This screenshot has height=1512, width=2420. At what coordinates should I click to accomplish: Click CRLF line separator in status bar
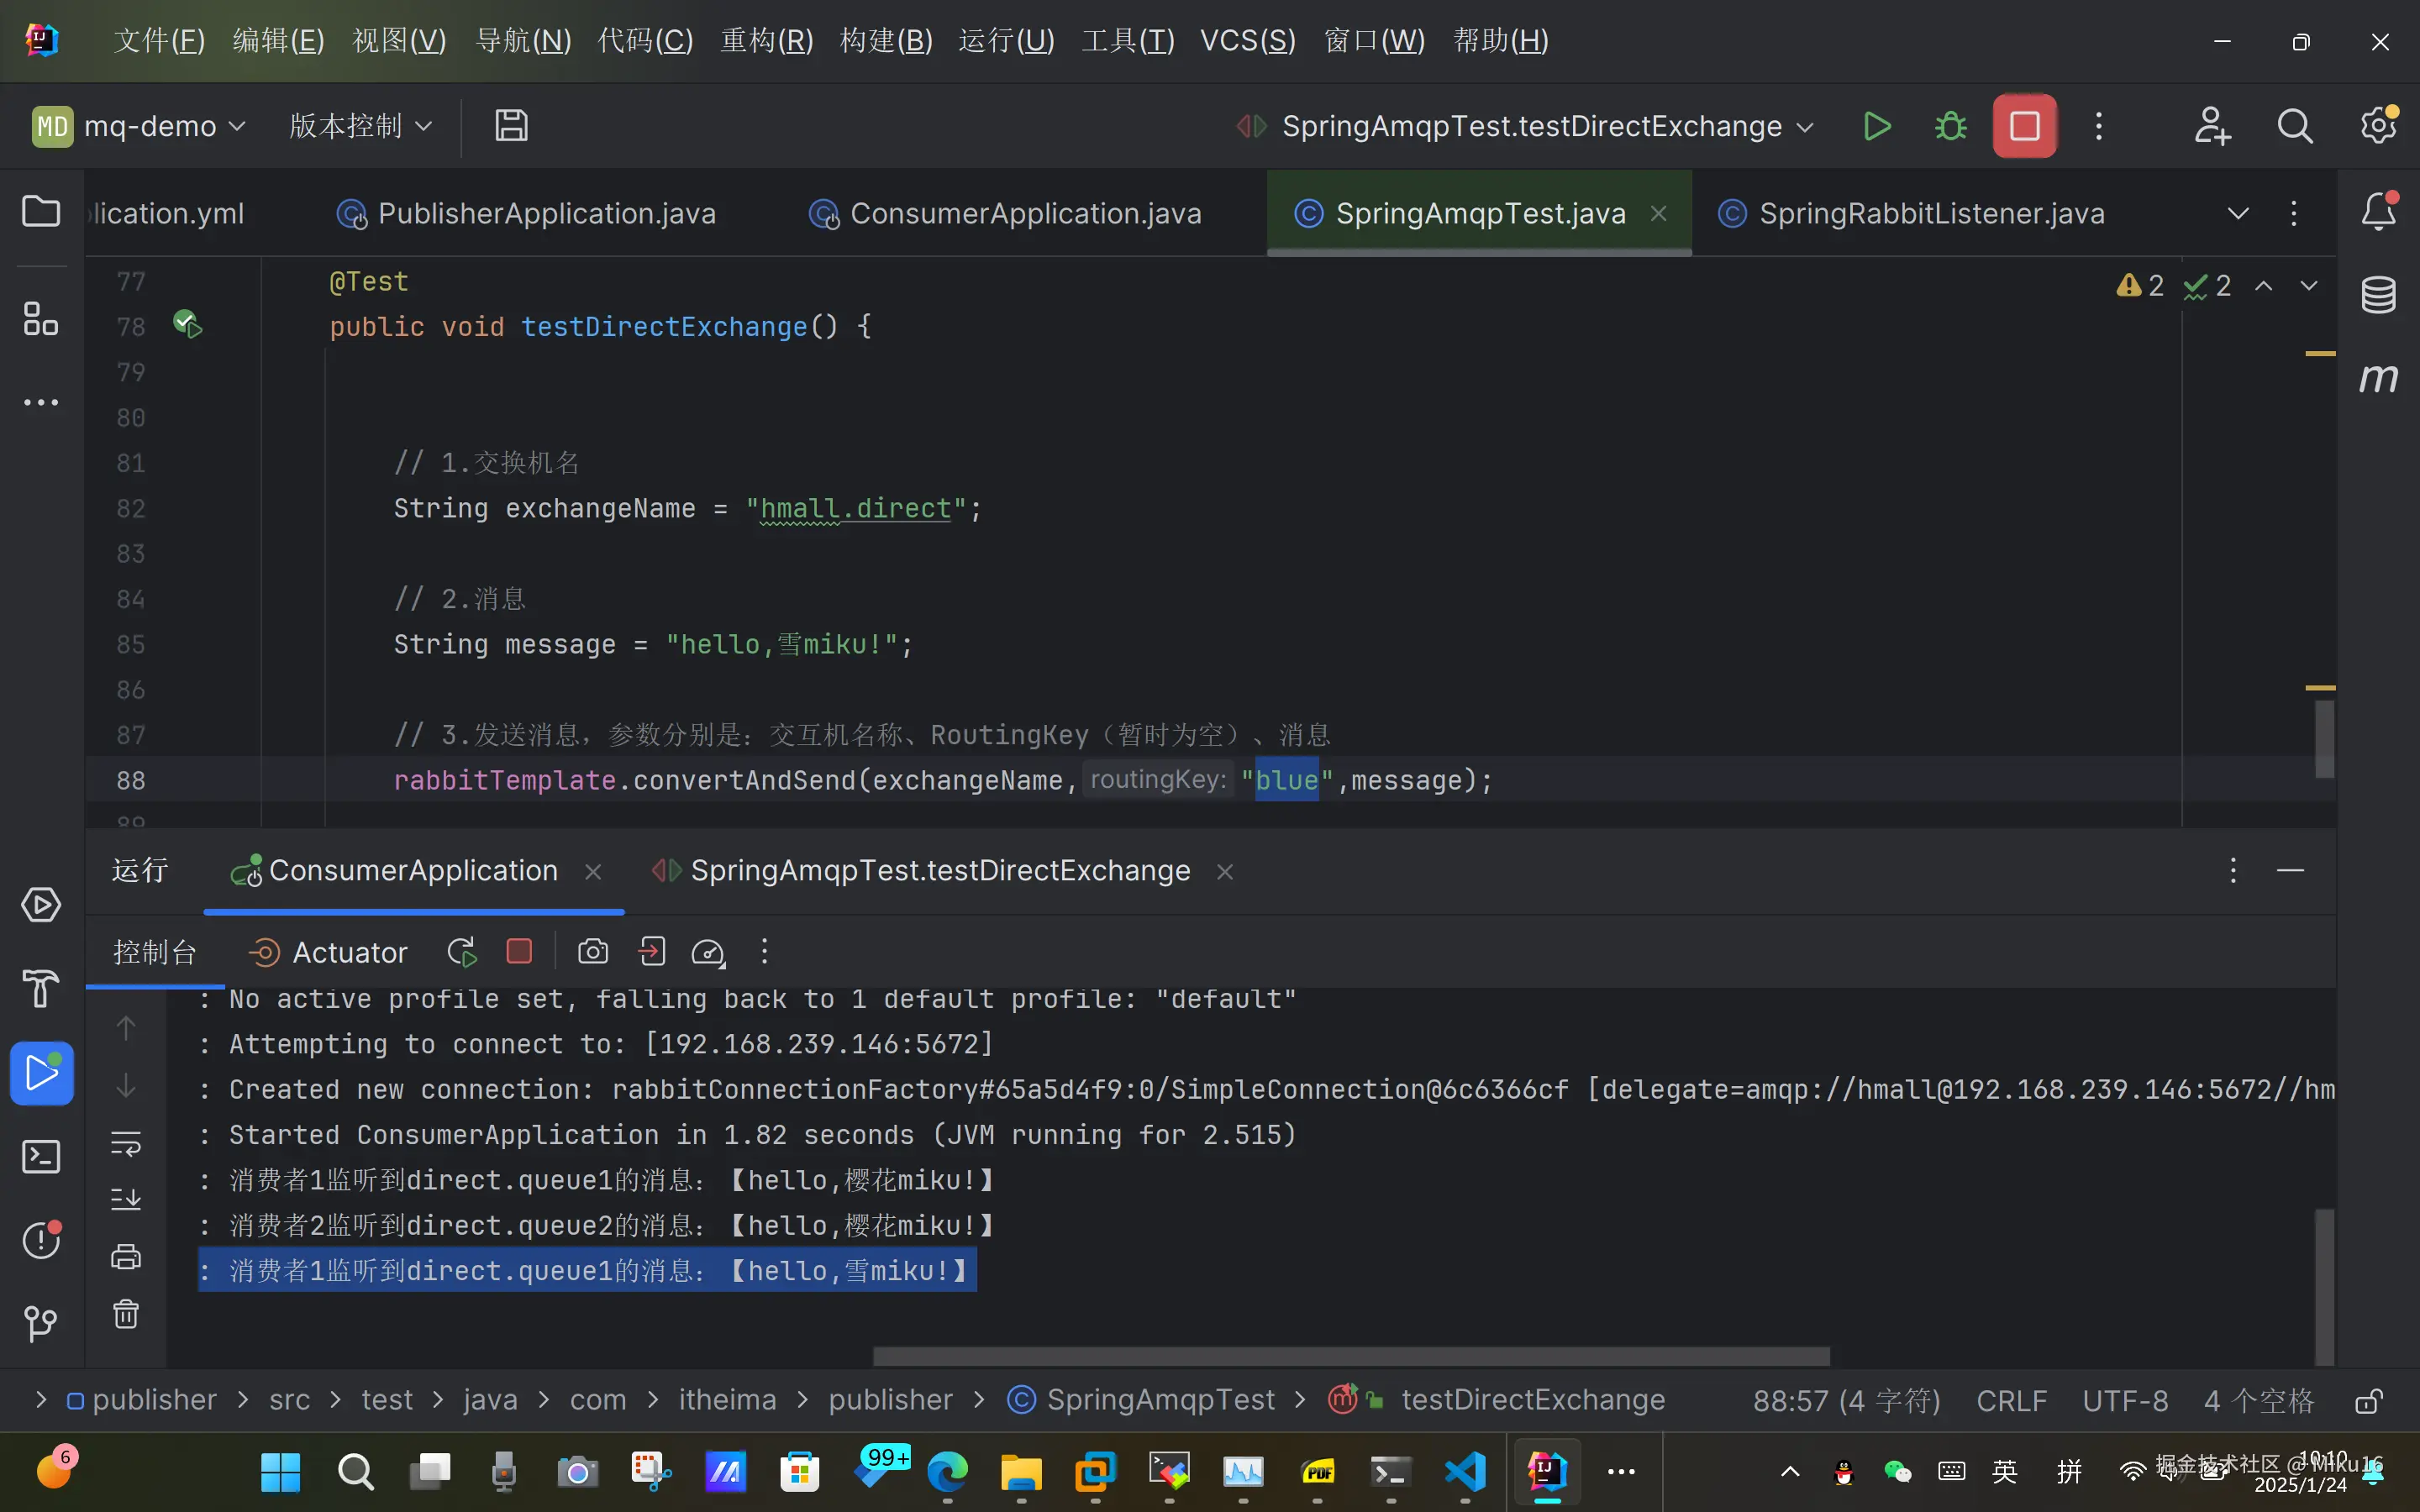tap(2011, 1400)
